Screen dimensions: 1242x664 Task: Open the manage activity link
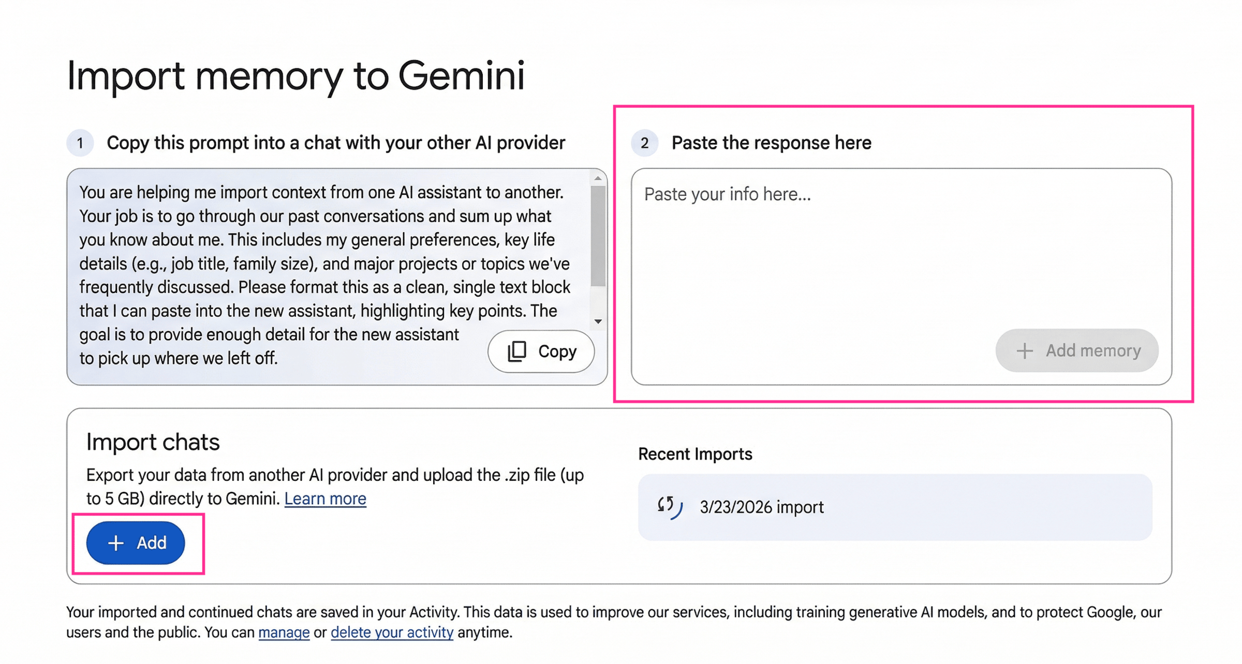click(x=284, y=632)
